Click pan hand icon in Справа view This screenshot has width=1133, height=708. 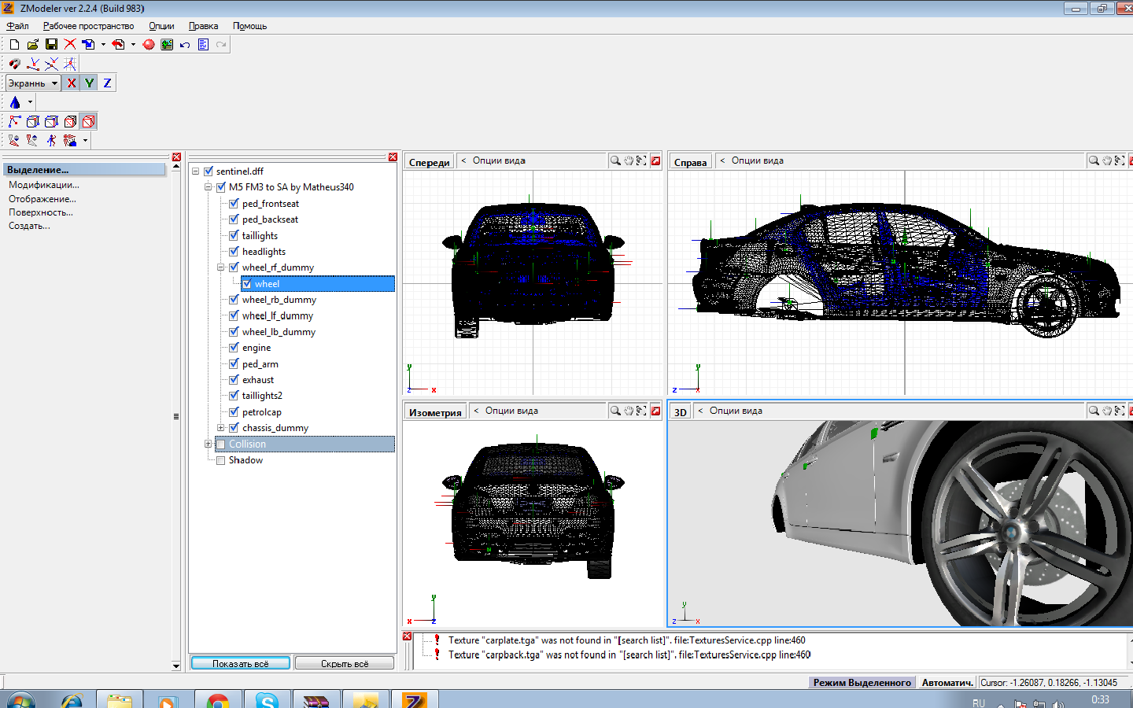[x=1107, y=160]
